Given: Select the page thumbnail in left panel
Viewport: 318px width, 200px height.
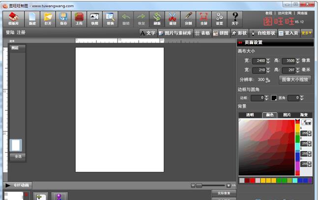Looking at the screenshot, I should 16,145.
